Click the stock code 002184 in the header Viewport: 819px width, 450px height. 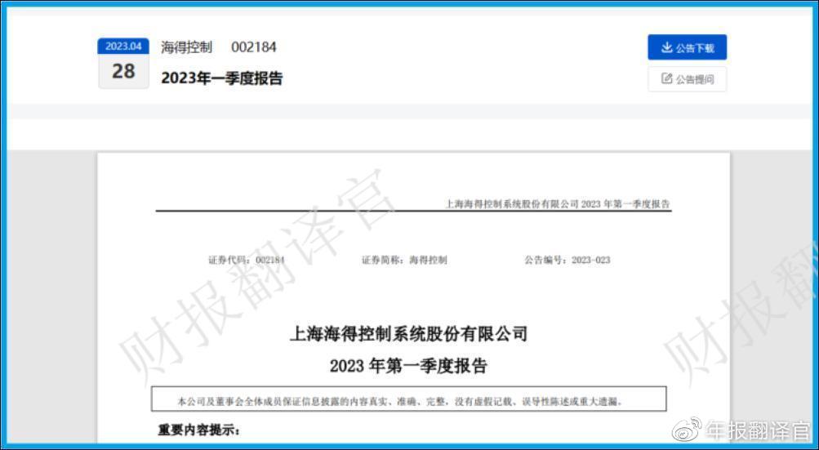(254, 47)
